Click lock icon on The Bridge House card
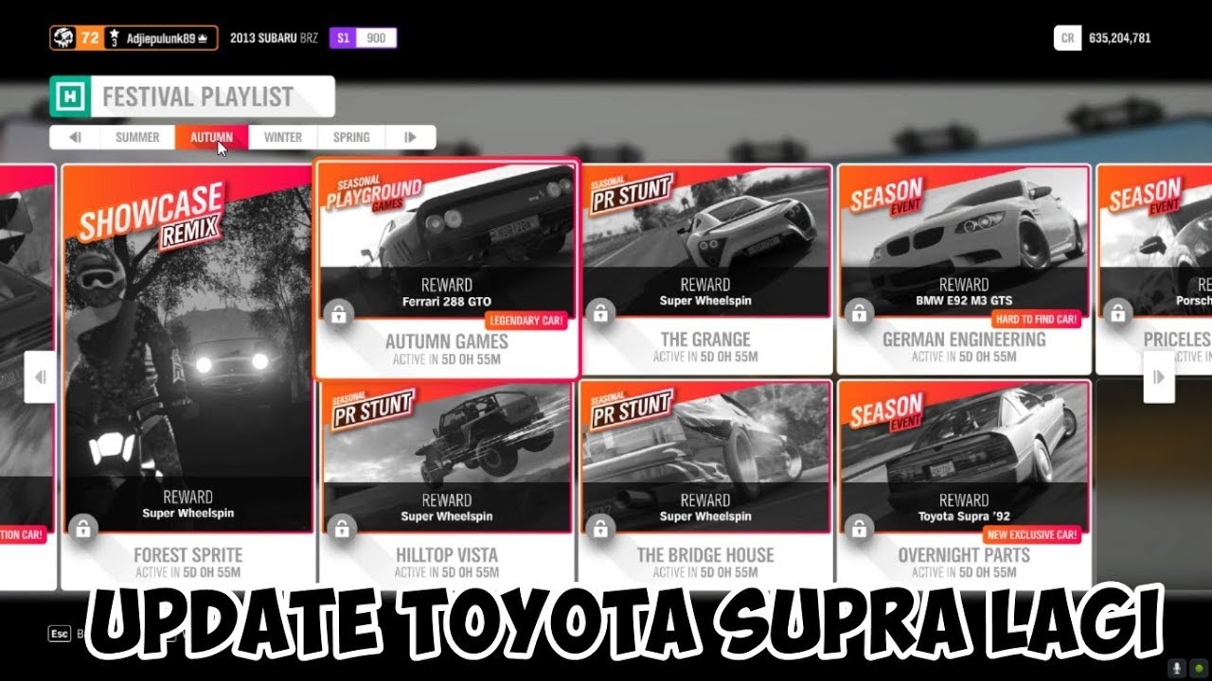Image resolution: width=1212 pixels, height=681 pixels. (598, 528)
